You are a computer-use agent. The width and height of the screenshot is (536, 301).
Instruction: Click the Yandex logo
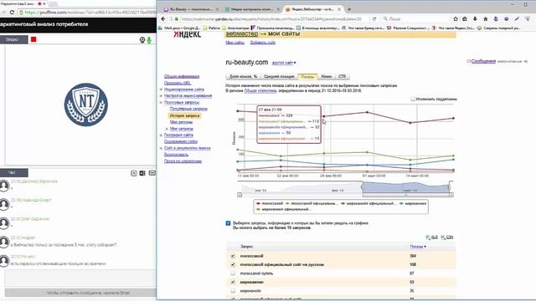(x=187, y=34)
